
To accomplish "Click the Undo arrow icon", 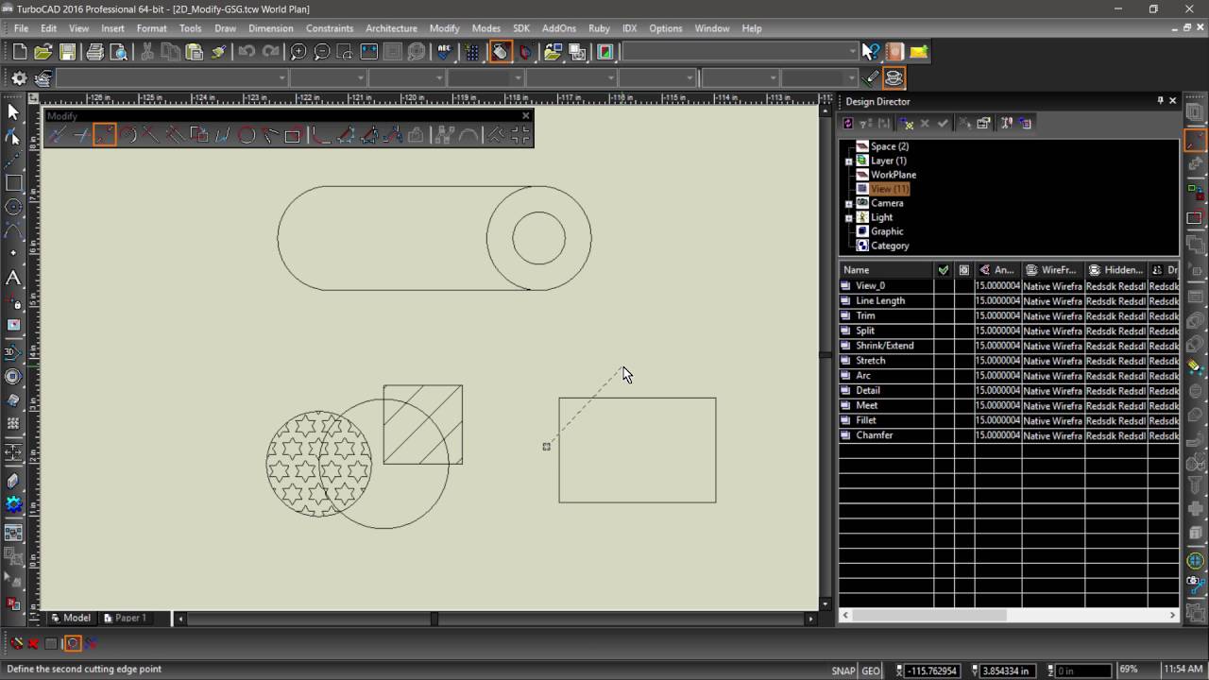I will pyautogui.click(x=247, y=52).
